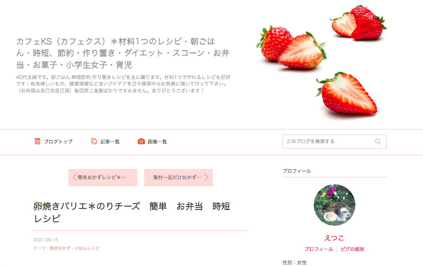Click the right chevron next-article arrow
Image resolution: width=423 pixels, height=266 pixels.
point(206,177)
